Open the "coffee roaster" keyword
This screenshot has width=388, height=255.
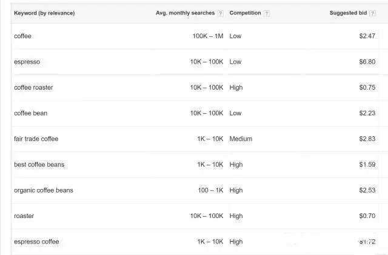(33, 87)
